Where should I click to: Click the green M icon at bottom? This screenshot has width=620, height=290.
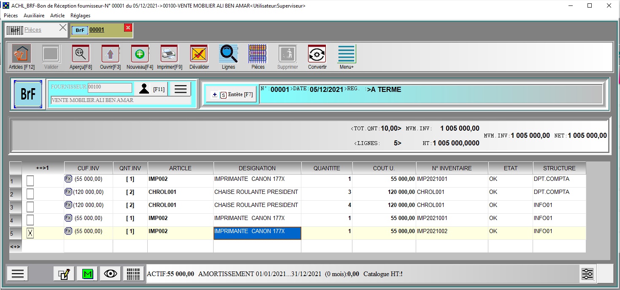click(87, 274)
